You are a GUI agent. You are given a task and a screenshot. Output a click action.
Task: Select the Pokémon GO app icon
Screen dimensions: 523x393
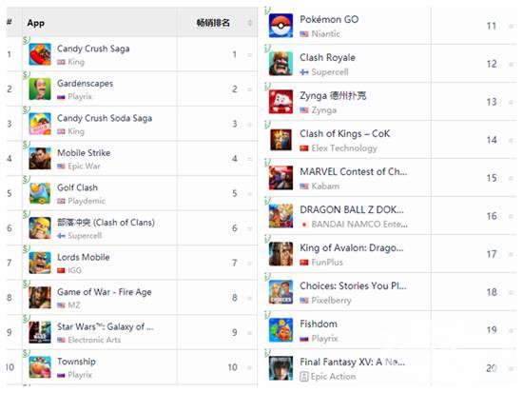(281, 26)
